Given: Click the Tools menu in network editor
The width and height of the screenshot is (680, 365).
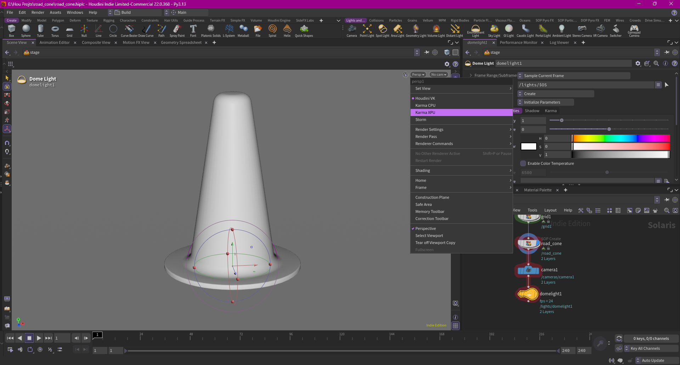Looking at the screenshot, I should click(x=532, y=210).
